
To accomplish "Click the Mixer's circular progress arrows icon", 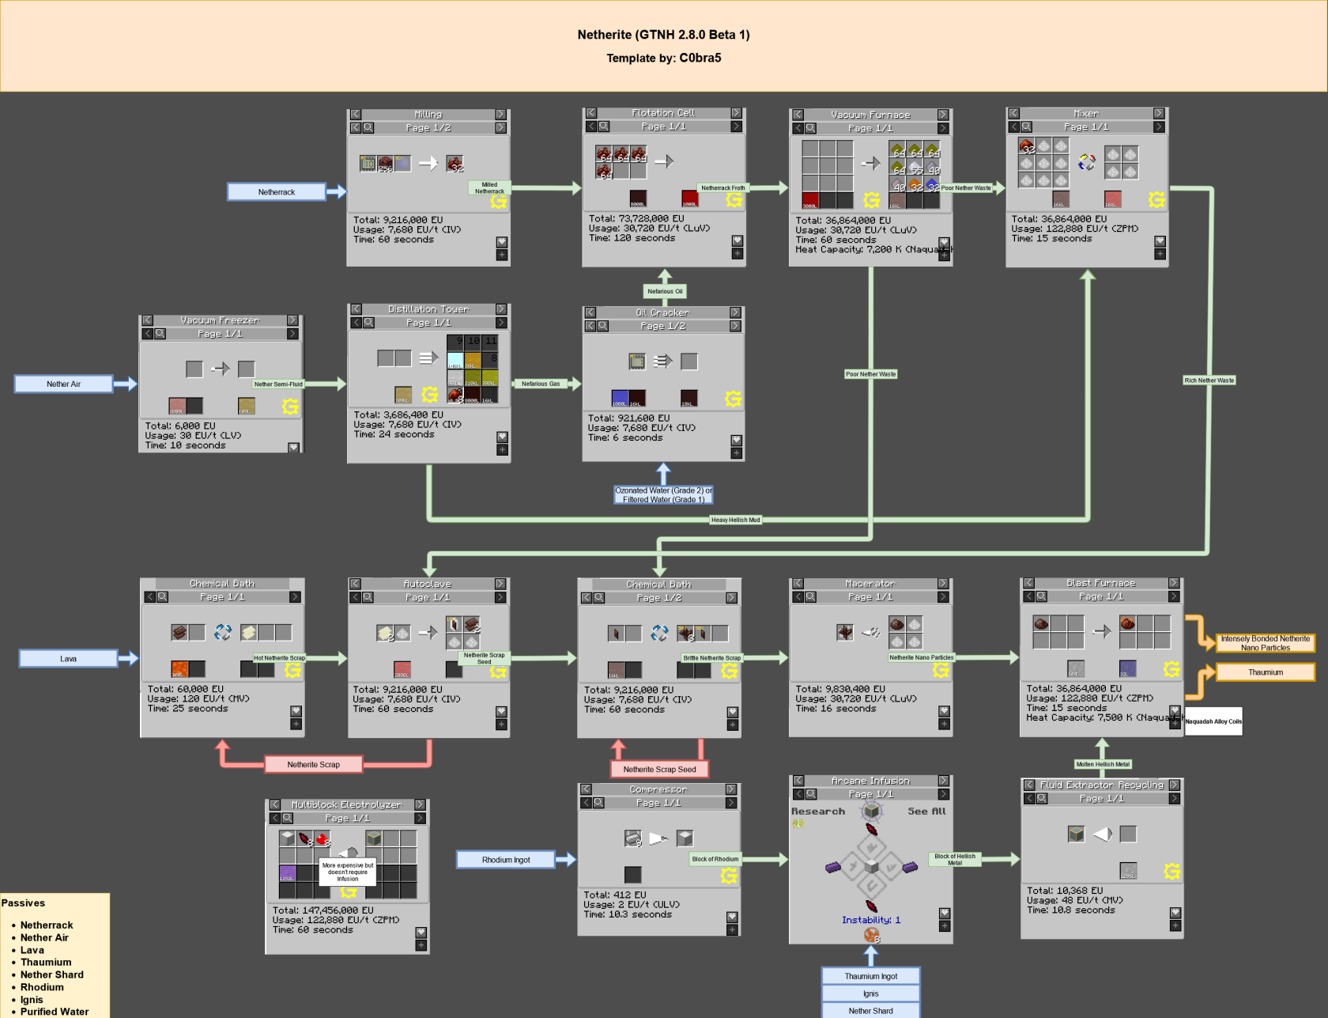I will (1087, 162).
